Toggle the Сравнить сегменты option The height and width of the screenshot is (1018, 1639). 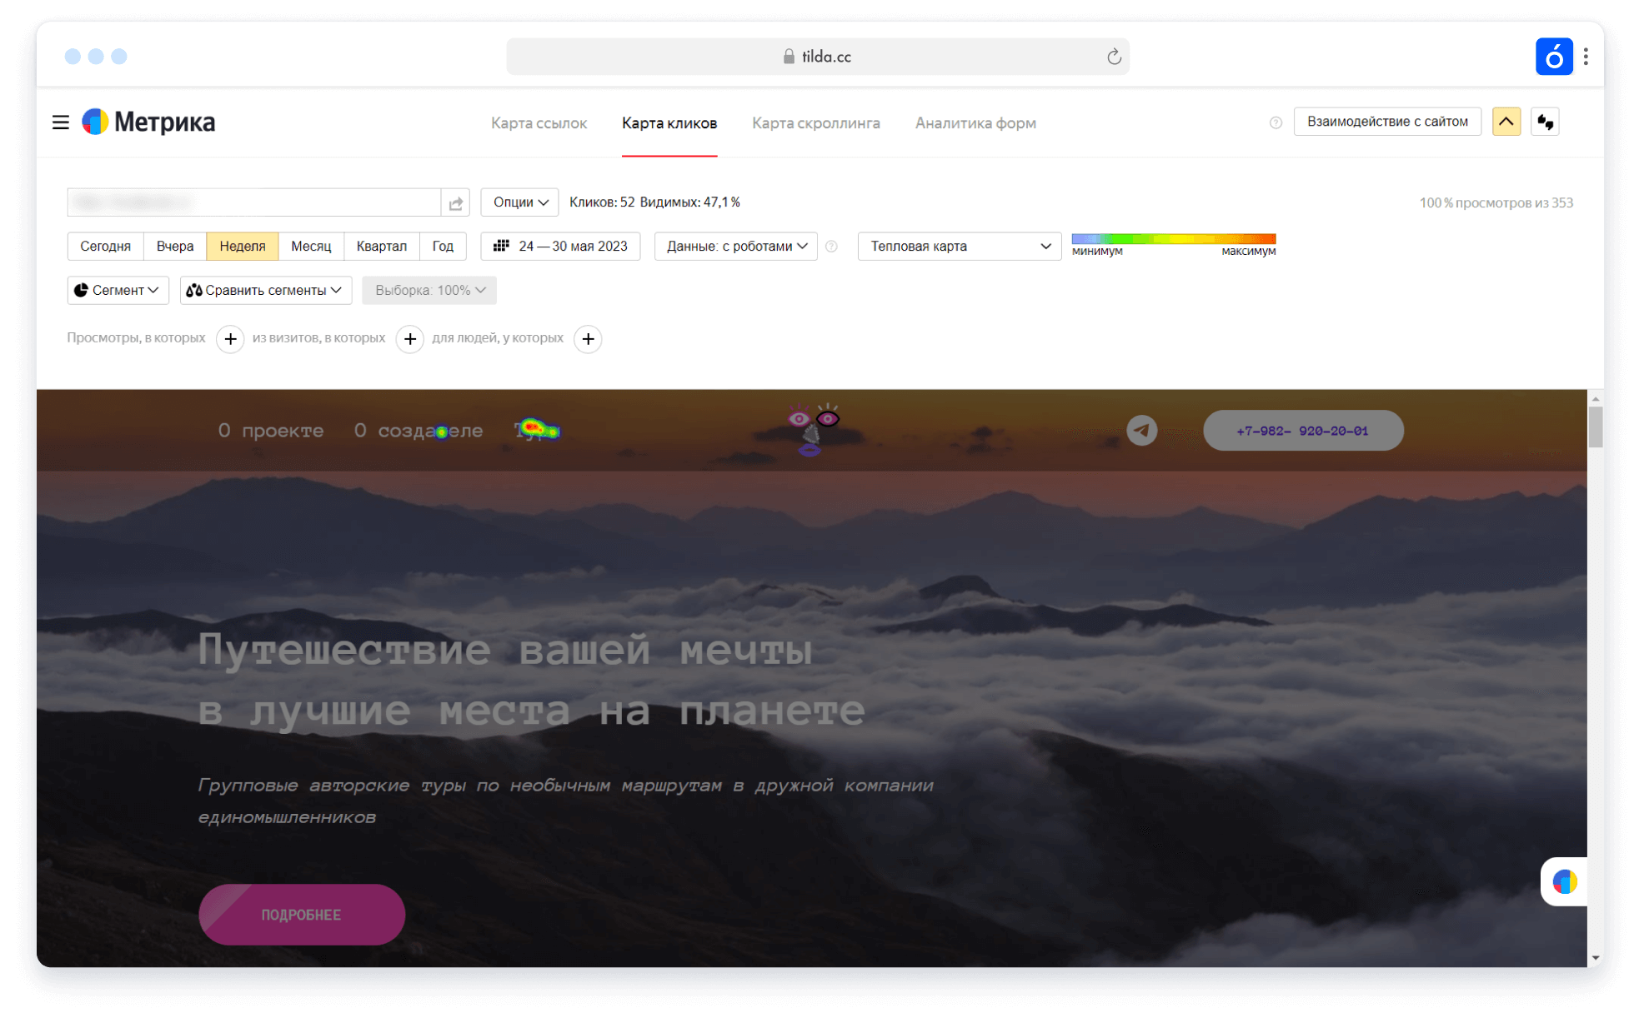tap(264, 290)
